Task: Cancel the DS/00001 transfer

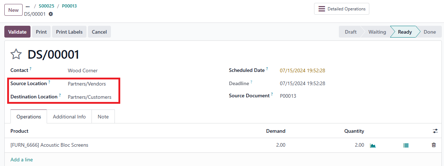Action: (x=99, y=32)
